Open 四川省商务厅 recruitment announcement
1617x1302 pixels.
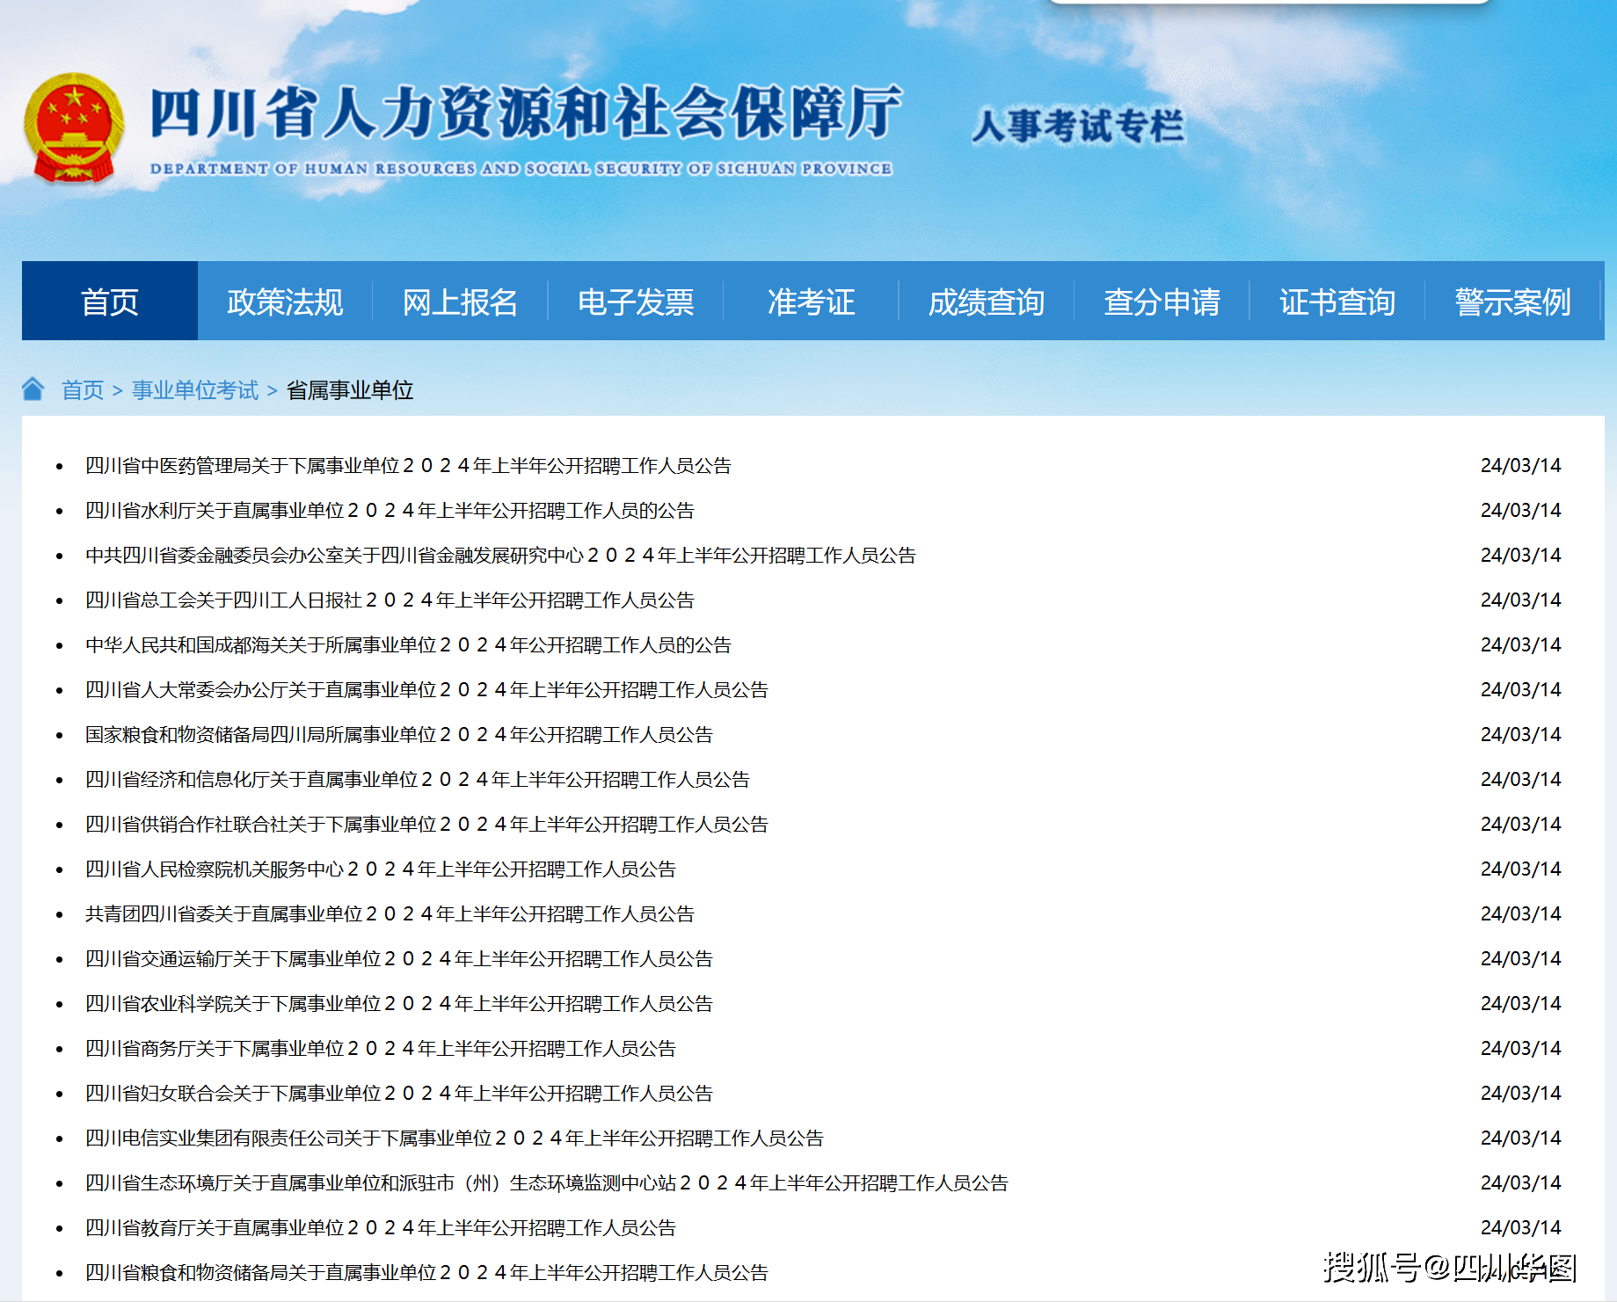381,1048
